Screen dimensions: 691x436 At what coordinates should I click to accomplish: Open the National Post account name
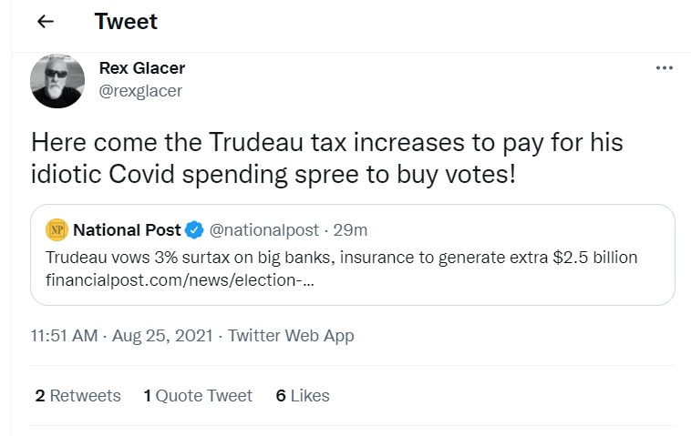pos(127,228)
